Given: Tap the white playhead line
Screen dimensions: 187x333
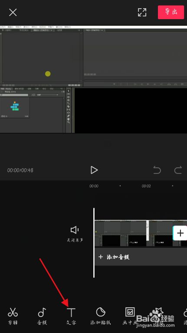Looking at the screenshot, I should 94,243.
